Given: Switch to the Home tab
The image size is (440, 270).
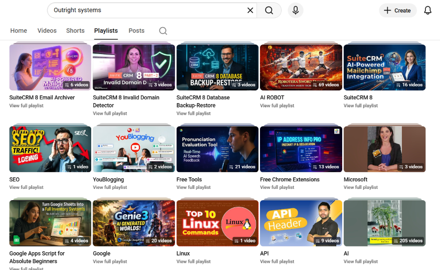Looking at the screenshot, I should tap(19, 31).
